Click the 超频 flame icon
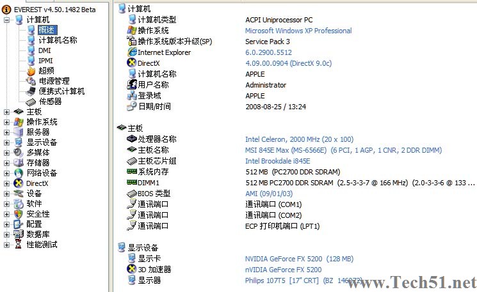 coord(31,71)
